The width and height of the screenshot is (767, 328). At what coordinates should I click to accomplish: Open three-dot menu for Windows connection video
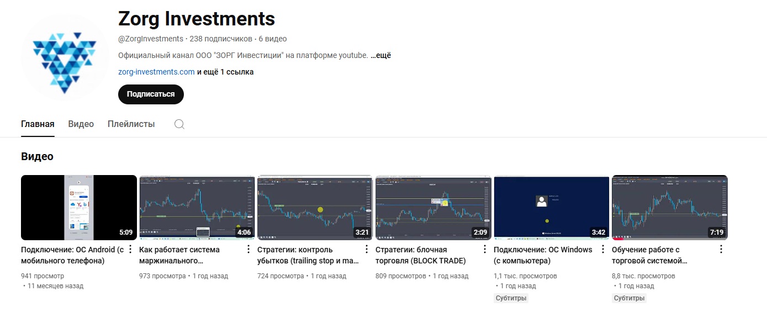[x=603, y=249]
